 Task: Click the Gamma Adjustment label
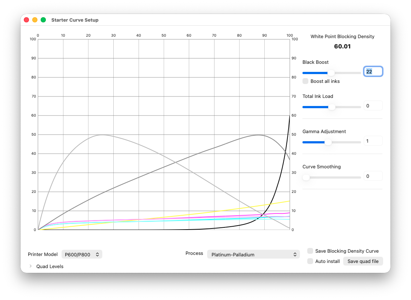pos(324,131)
